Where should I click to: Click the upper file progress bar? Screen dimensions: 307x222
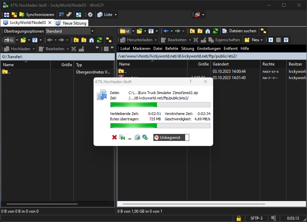click(160, 105)
